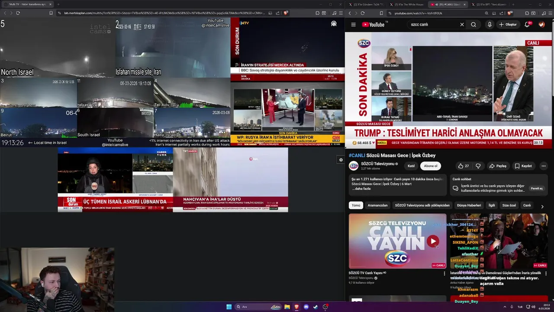The height and width of the screenshot is (312, 554).
Task: Share the video with Paylaş
Action: (498, 166)
